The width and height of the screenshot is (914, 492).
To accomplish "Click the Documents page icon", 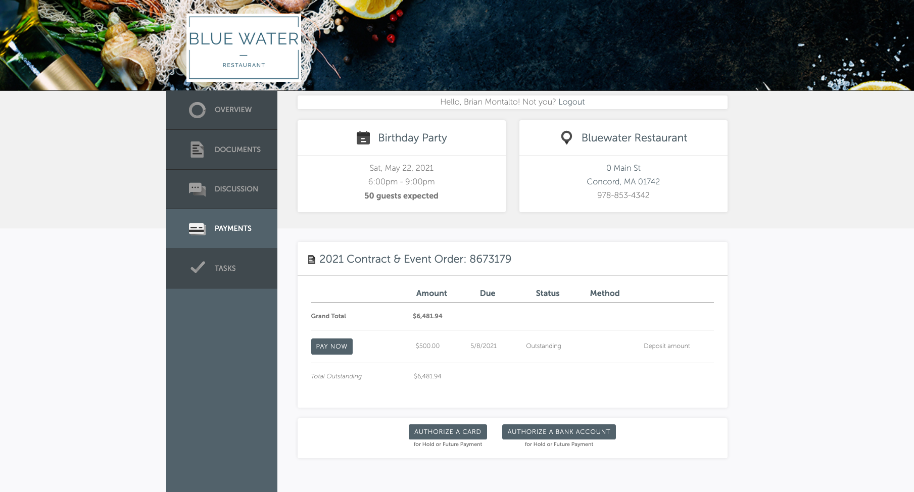I will point(197,150).
